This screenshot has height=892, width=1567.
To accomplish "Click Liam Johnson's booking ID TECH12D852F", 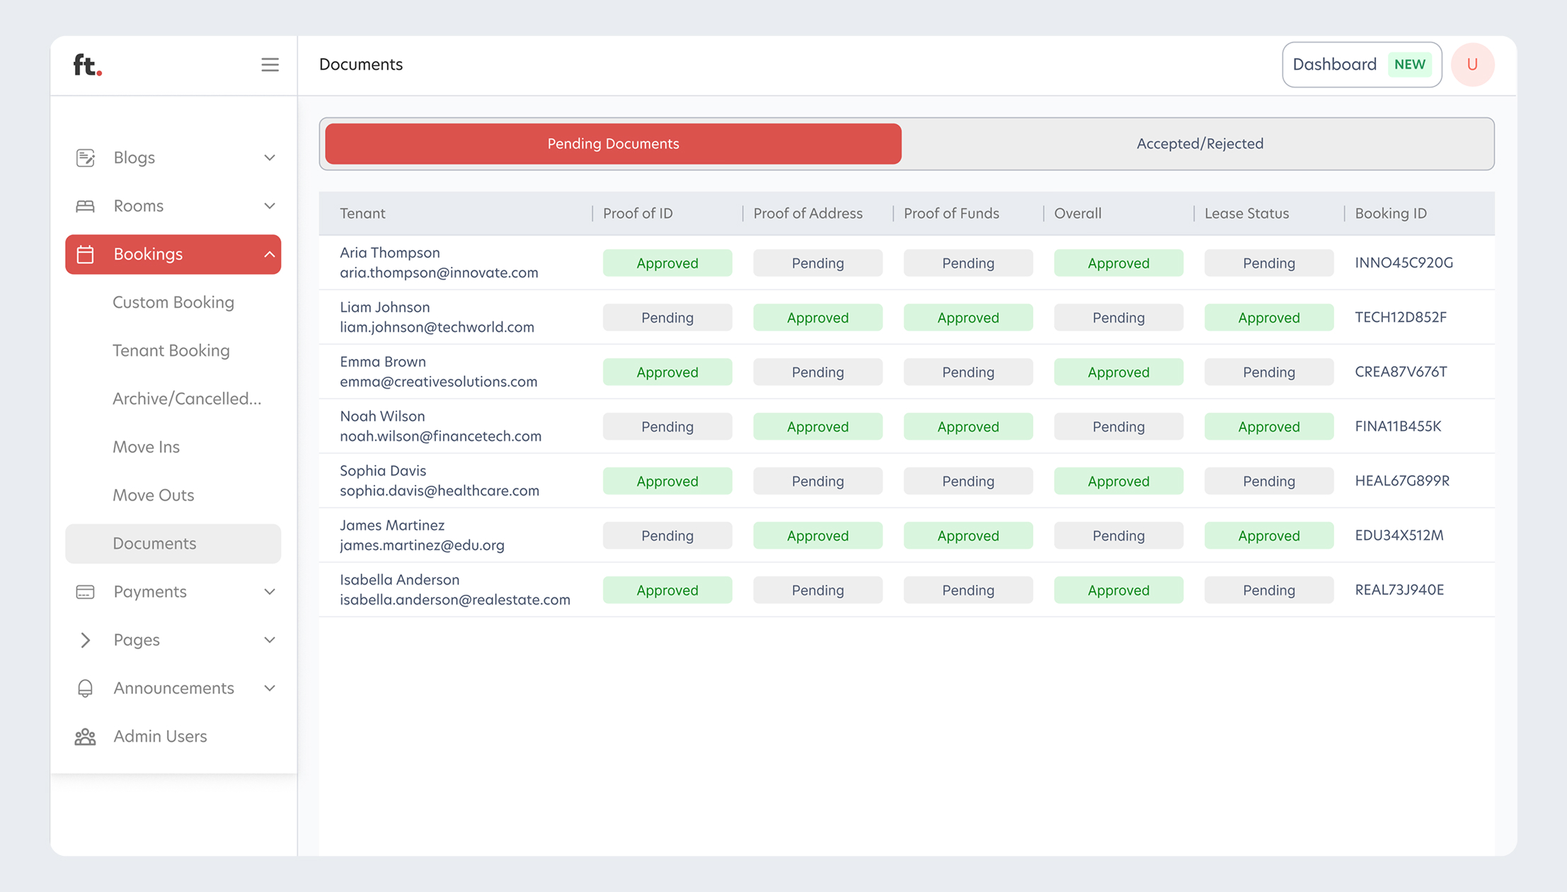I will (x=1401, y=317).
